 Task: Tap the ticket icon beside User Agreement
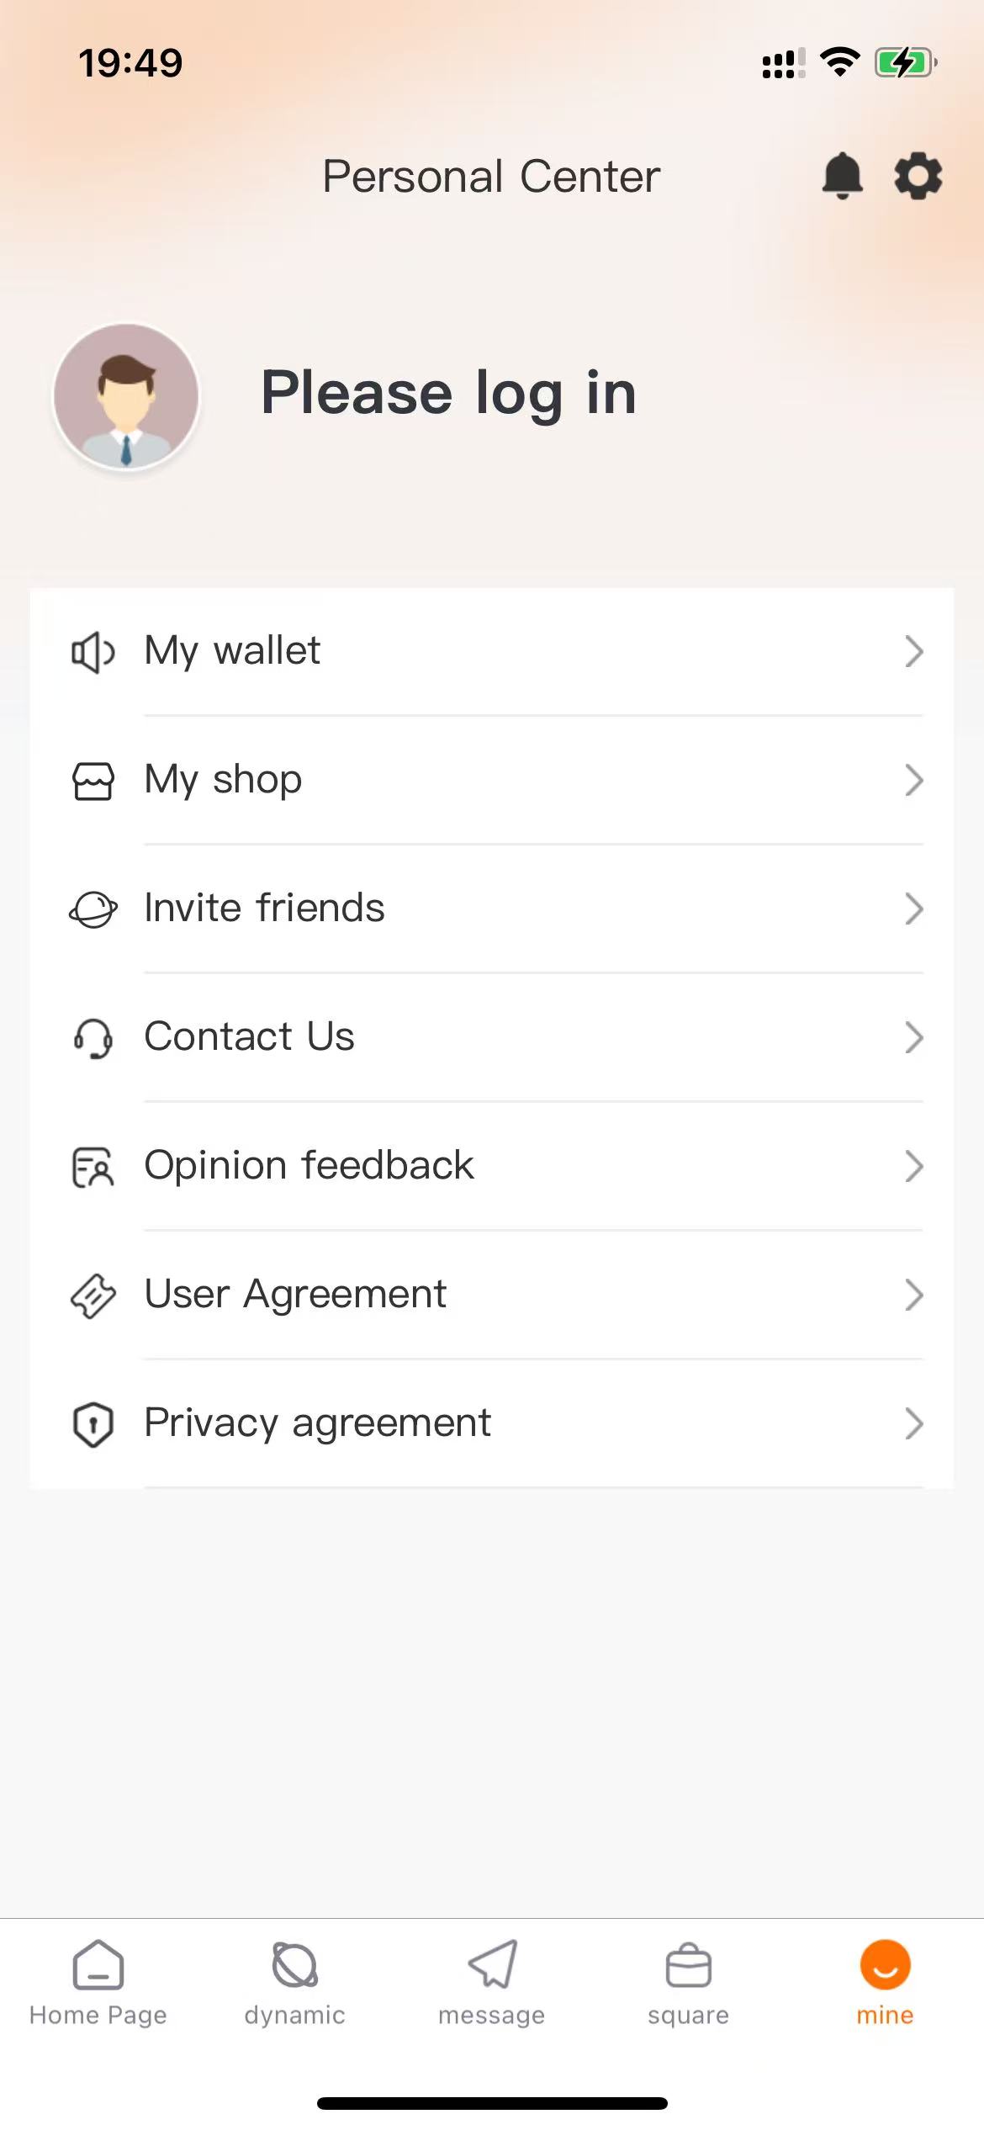click(x=93, y=1295)
